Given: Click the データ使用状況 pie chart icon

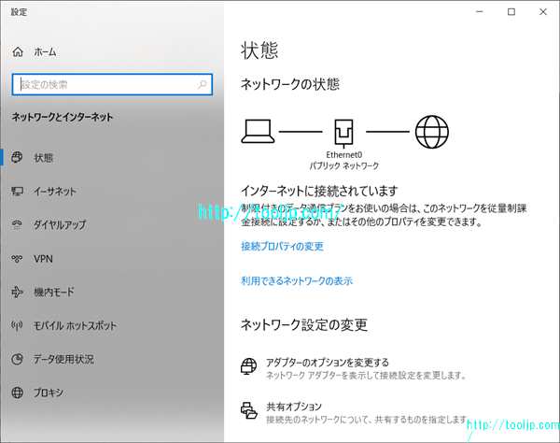Looking at the screenshot, I should pos(17,359).
